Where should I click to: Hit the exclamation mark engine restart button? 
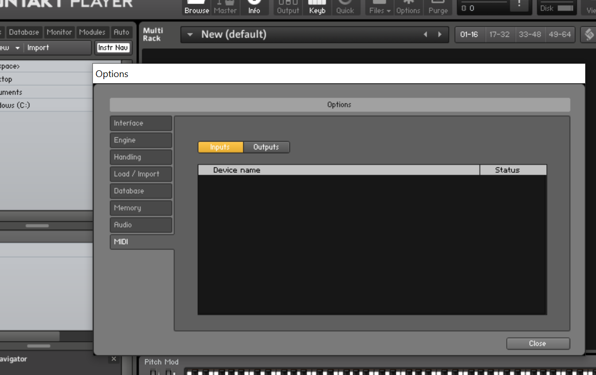[x=519, y=5]
